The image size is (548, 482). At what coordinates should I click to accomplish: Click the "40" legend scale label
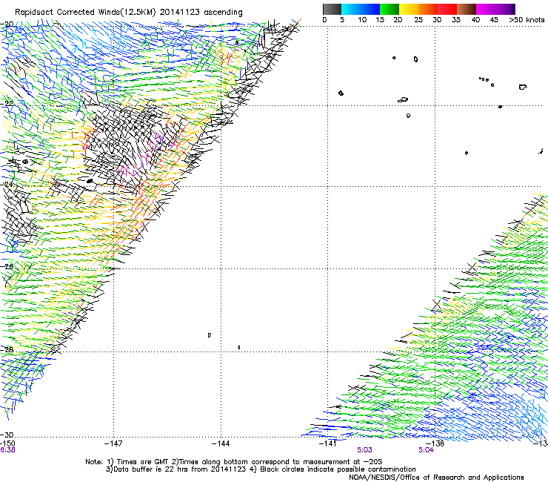click(x=475, y=20)
